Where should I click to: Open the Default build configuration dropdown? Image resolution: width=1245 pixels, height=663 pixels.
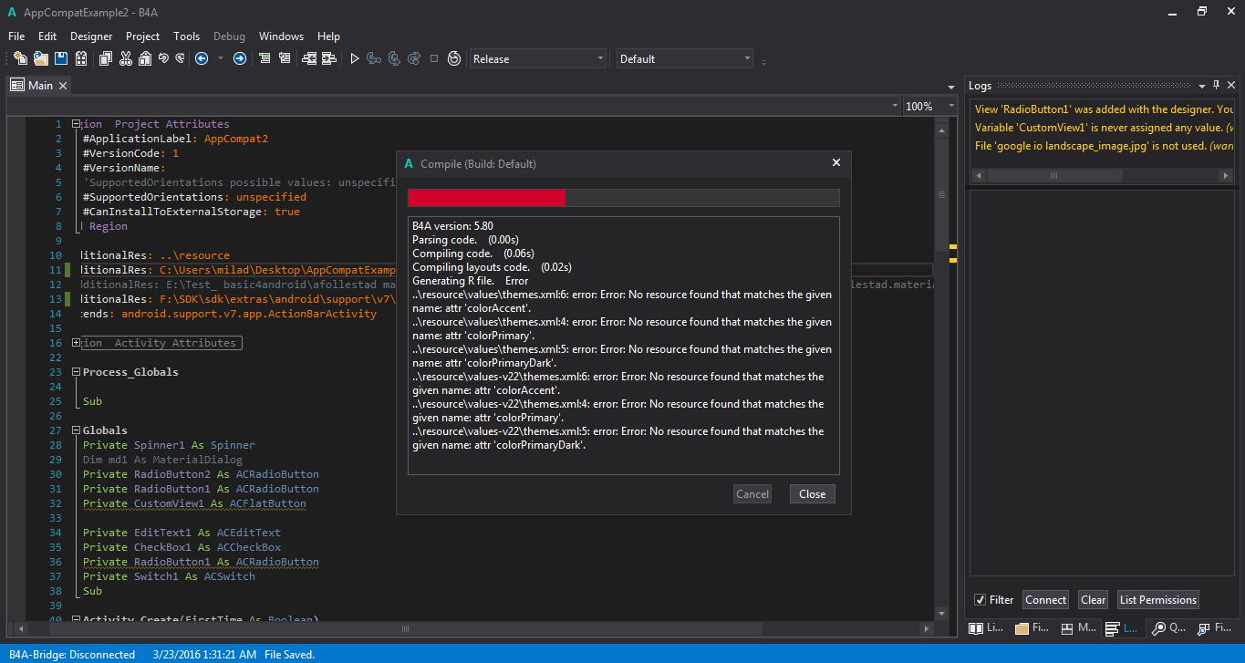[684, 58]
